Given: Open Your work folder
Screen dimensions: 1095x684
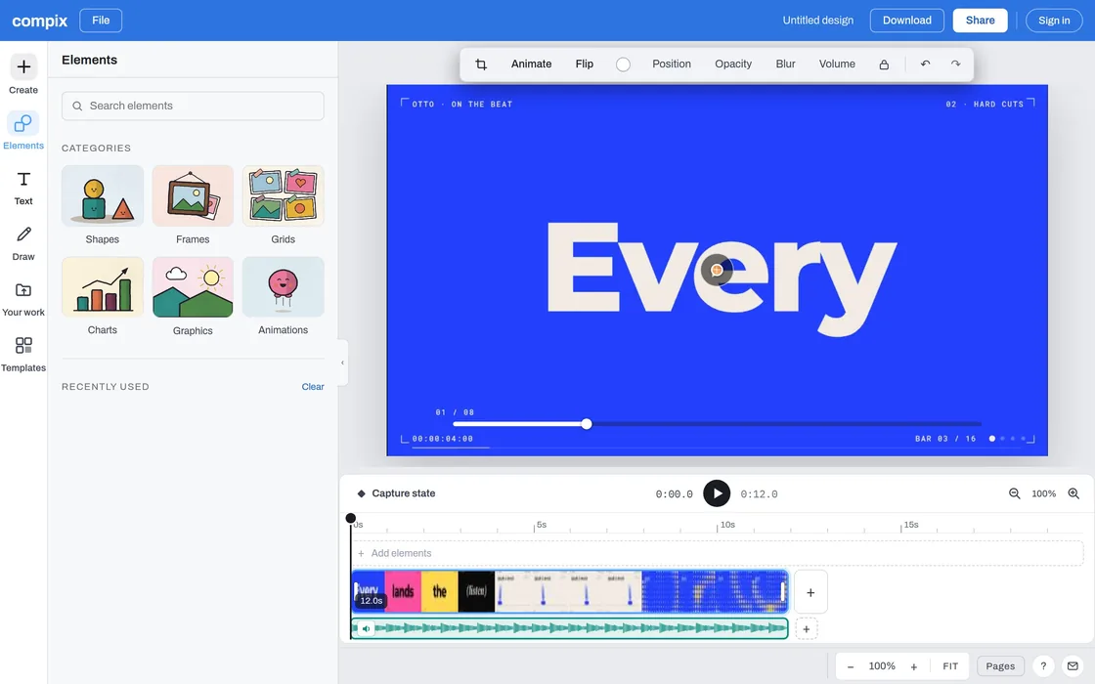Looking at the screenshot, I should coord(23,299).
